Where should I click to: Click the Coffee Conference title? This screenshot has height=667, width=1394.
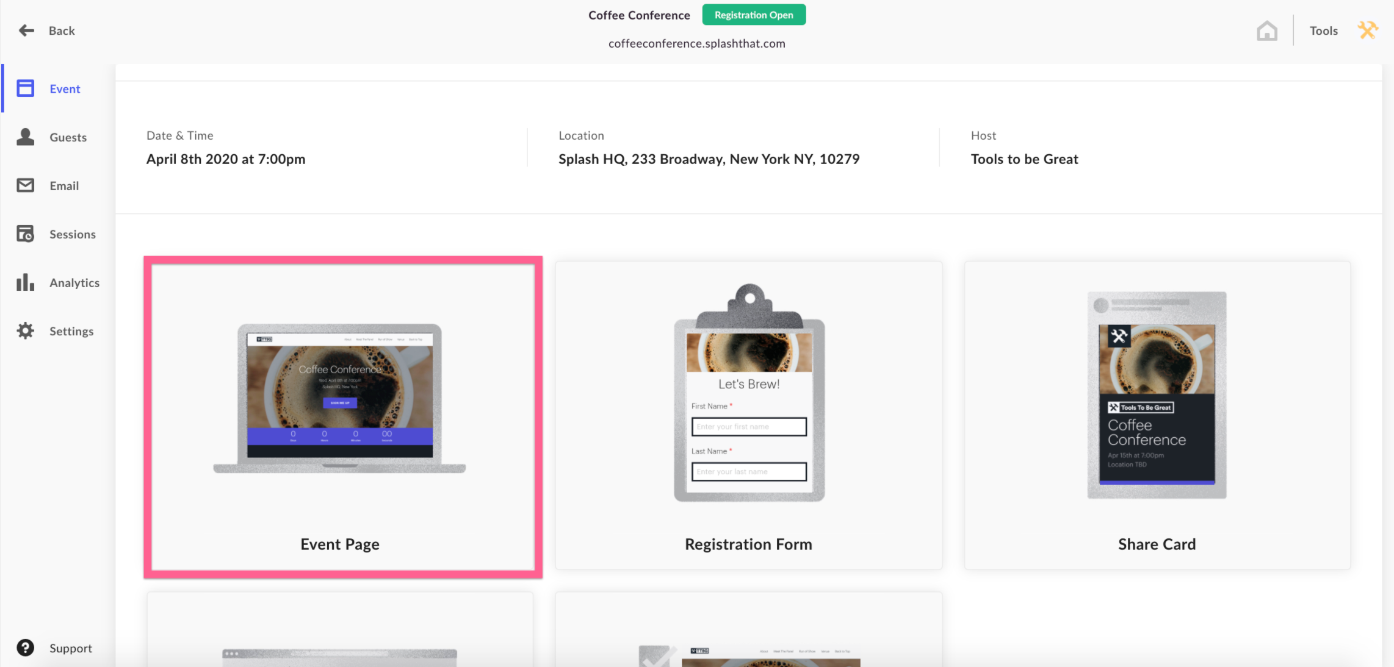click(x=639, y=15)
